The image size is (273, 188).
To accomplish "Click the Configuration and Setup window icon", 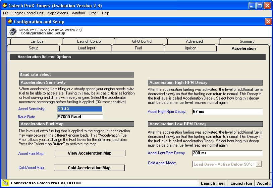I will pyautogui.click(x=10, y=22).
